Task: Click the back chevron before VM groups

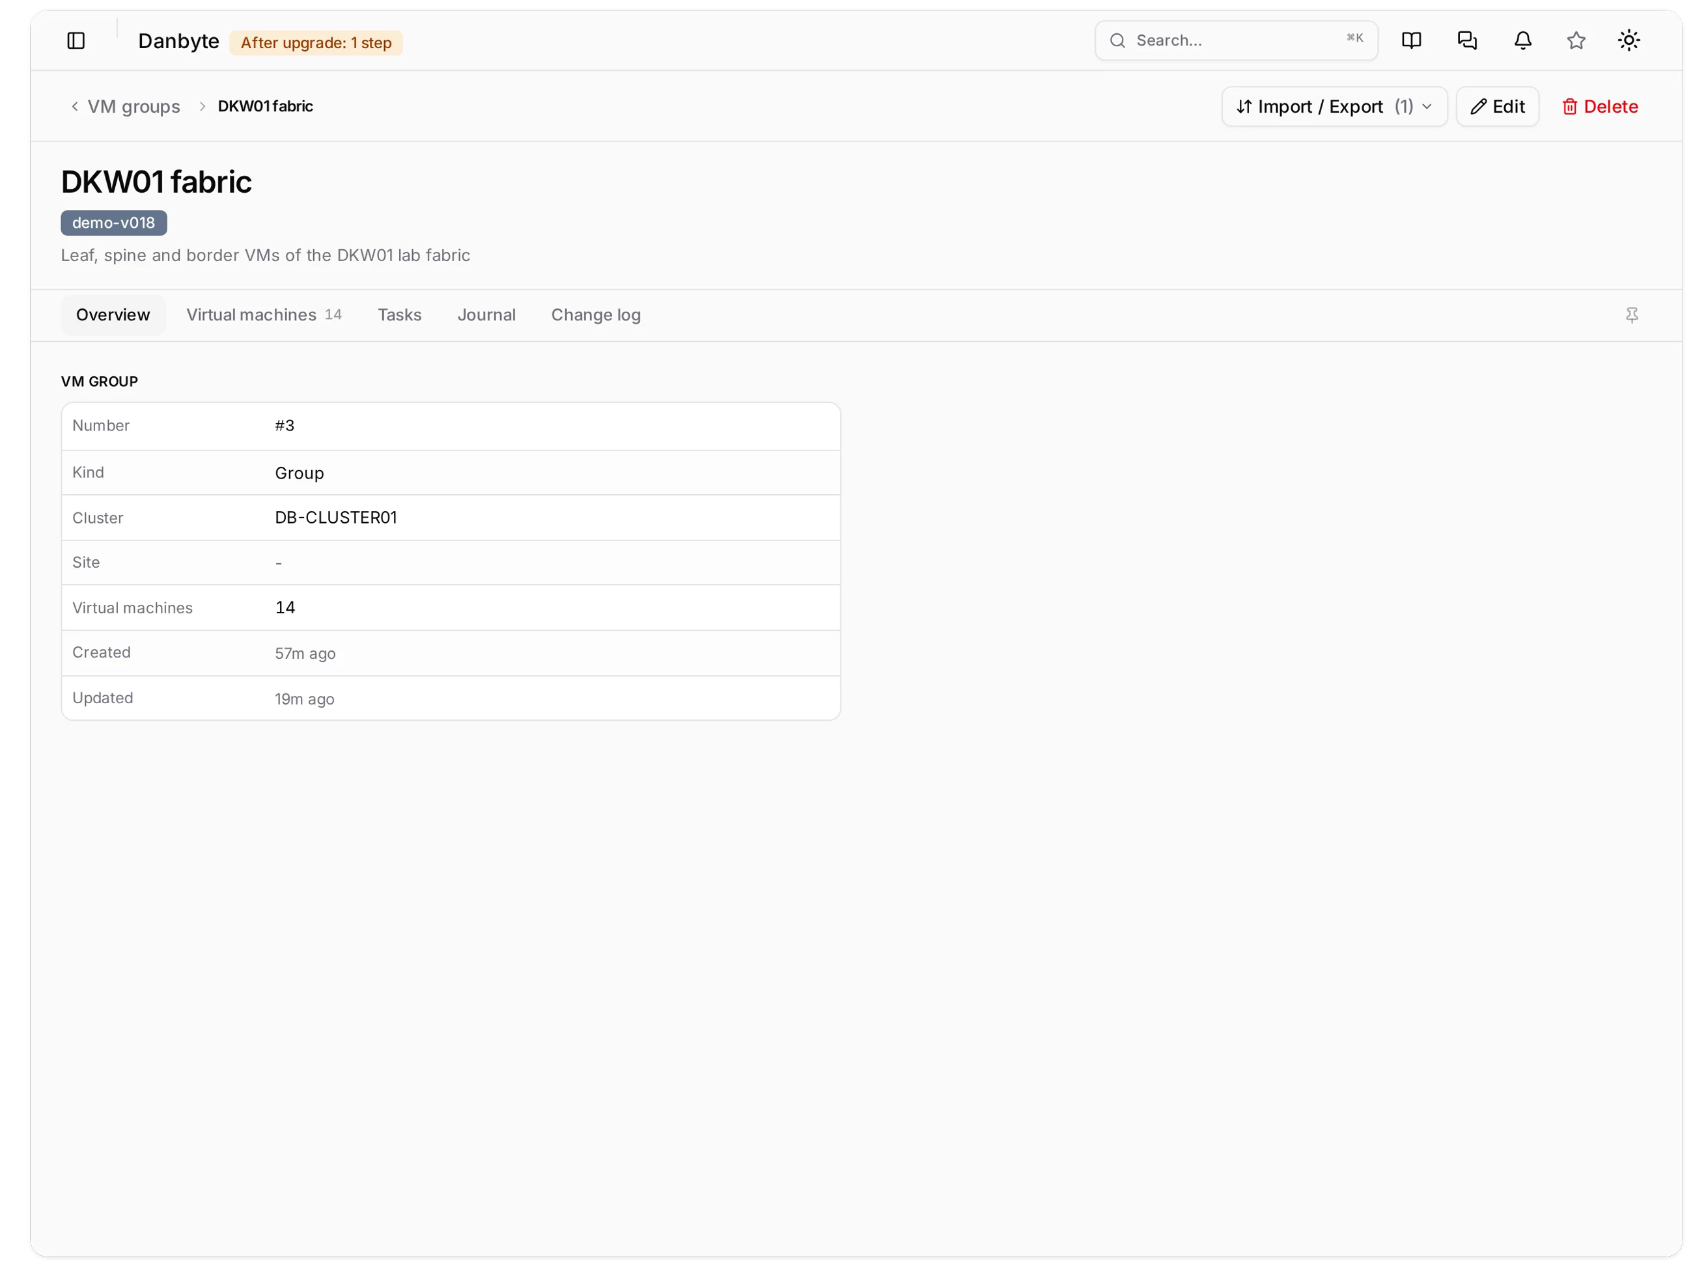Action: pyautogui.click(x=74, y=106)
